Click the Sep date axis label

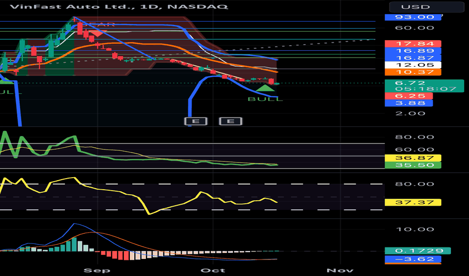[97, 270]
